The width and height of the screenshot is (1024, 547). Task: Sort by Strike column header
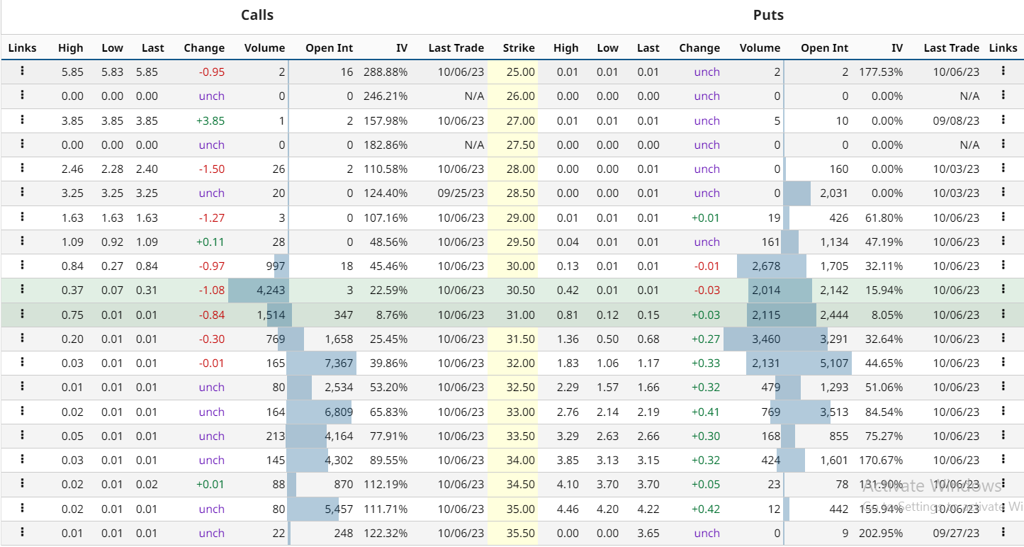(519, 48)
